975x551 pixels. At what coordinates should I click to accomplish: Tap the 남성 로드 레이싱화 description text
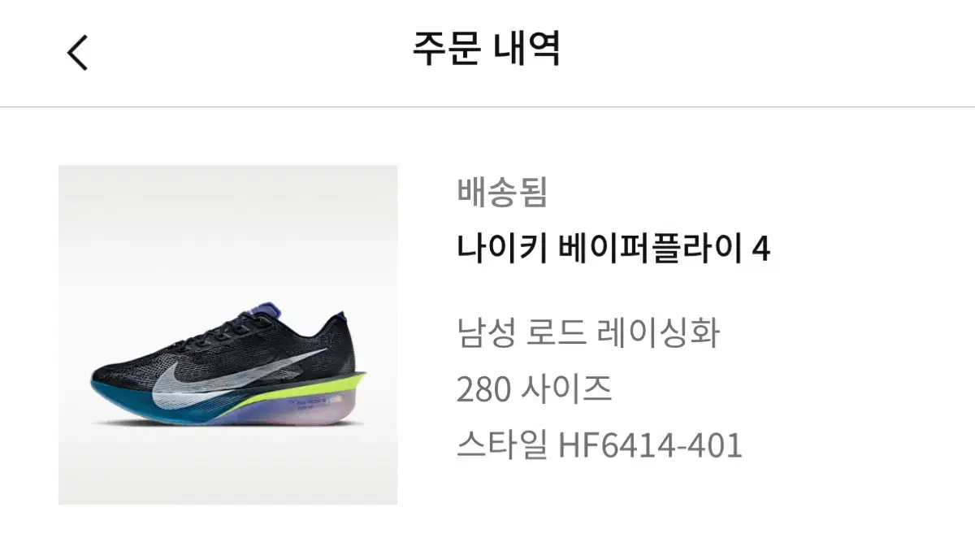tap(588, 332)
